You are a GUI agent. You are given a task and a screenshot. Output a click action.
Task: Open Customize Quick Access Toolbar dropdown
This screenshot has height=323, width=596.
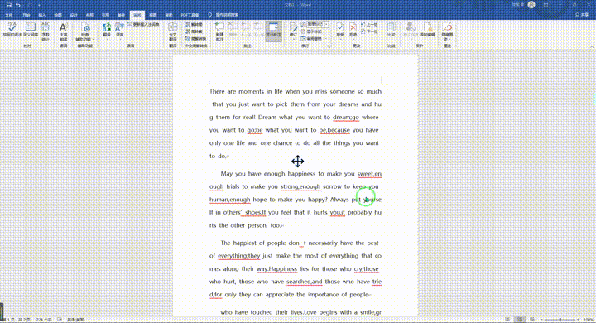tap(39, 5)
